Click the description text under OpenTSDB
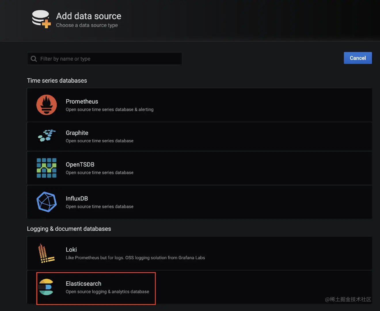The image size is (380, 311). [100, 172]
